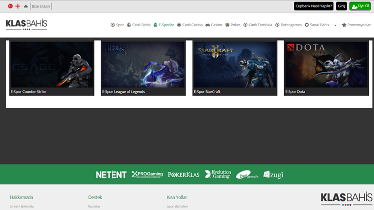This screenshot has width=374, height=210.
Task: Click the PokerKlas provider logo
Action: 184,175
